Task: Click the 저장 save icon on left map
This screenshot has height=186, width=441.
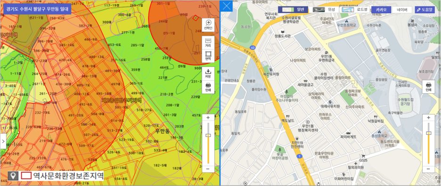Action: (x=208, y=73)
